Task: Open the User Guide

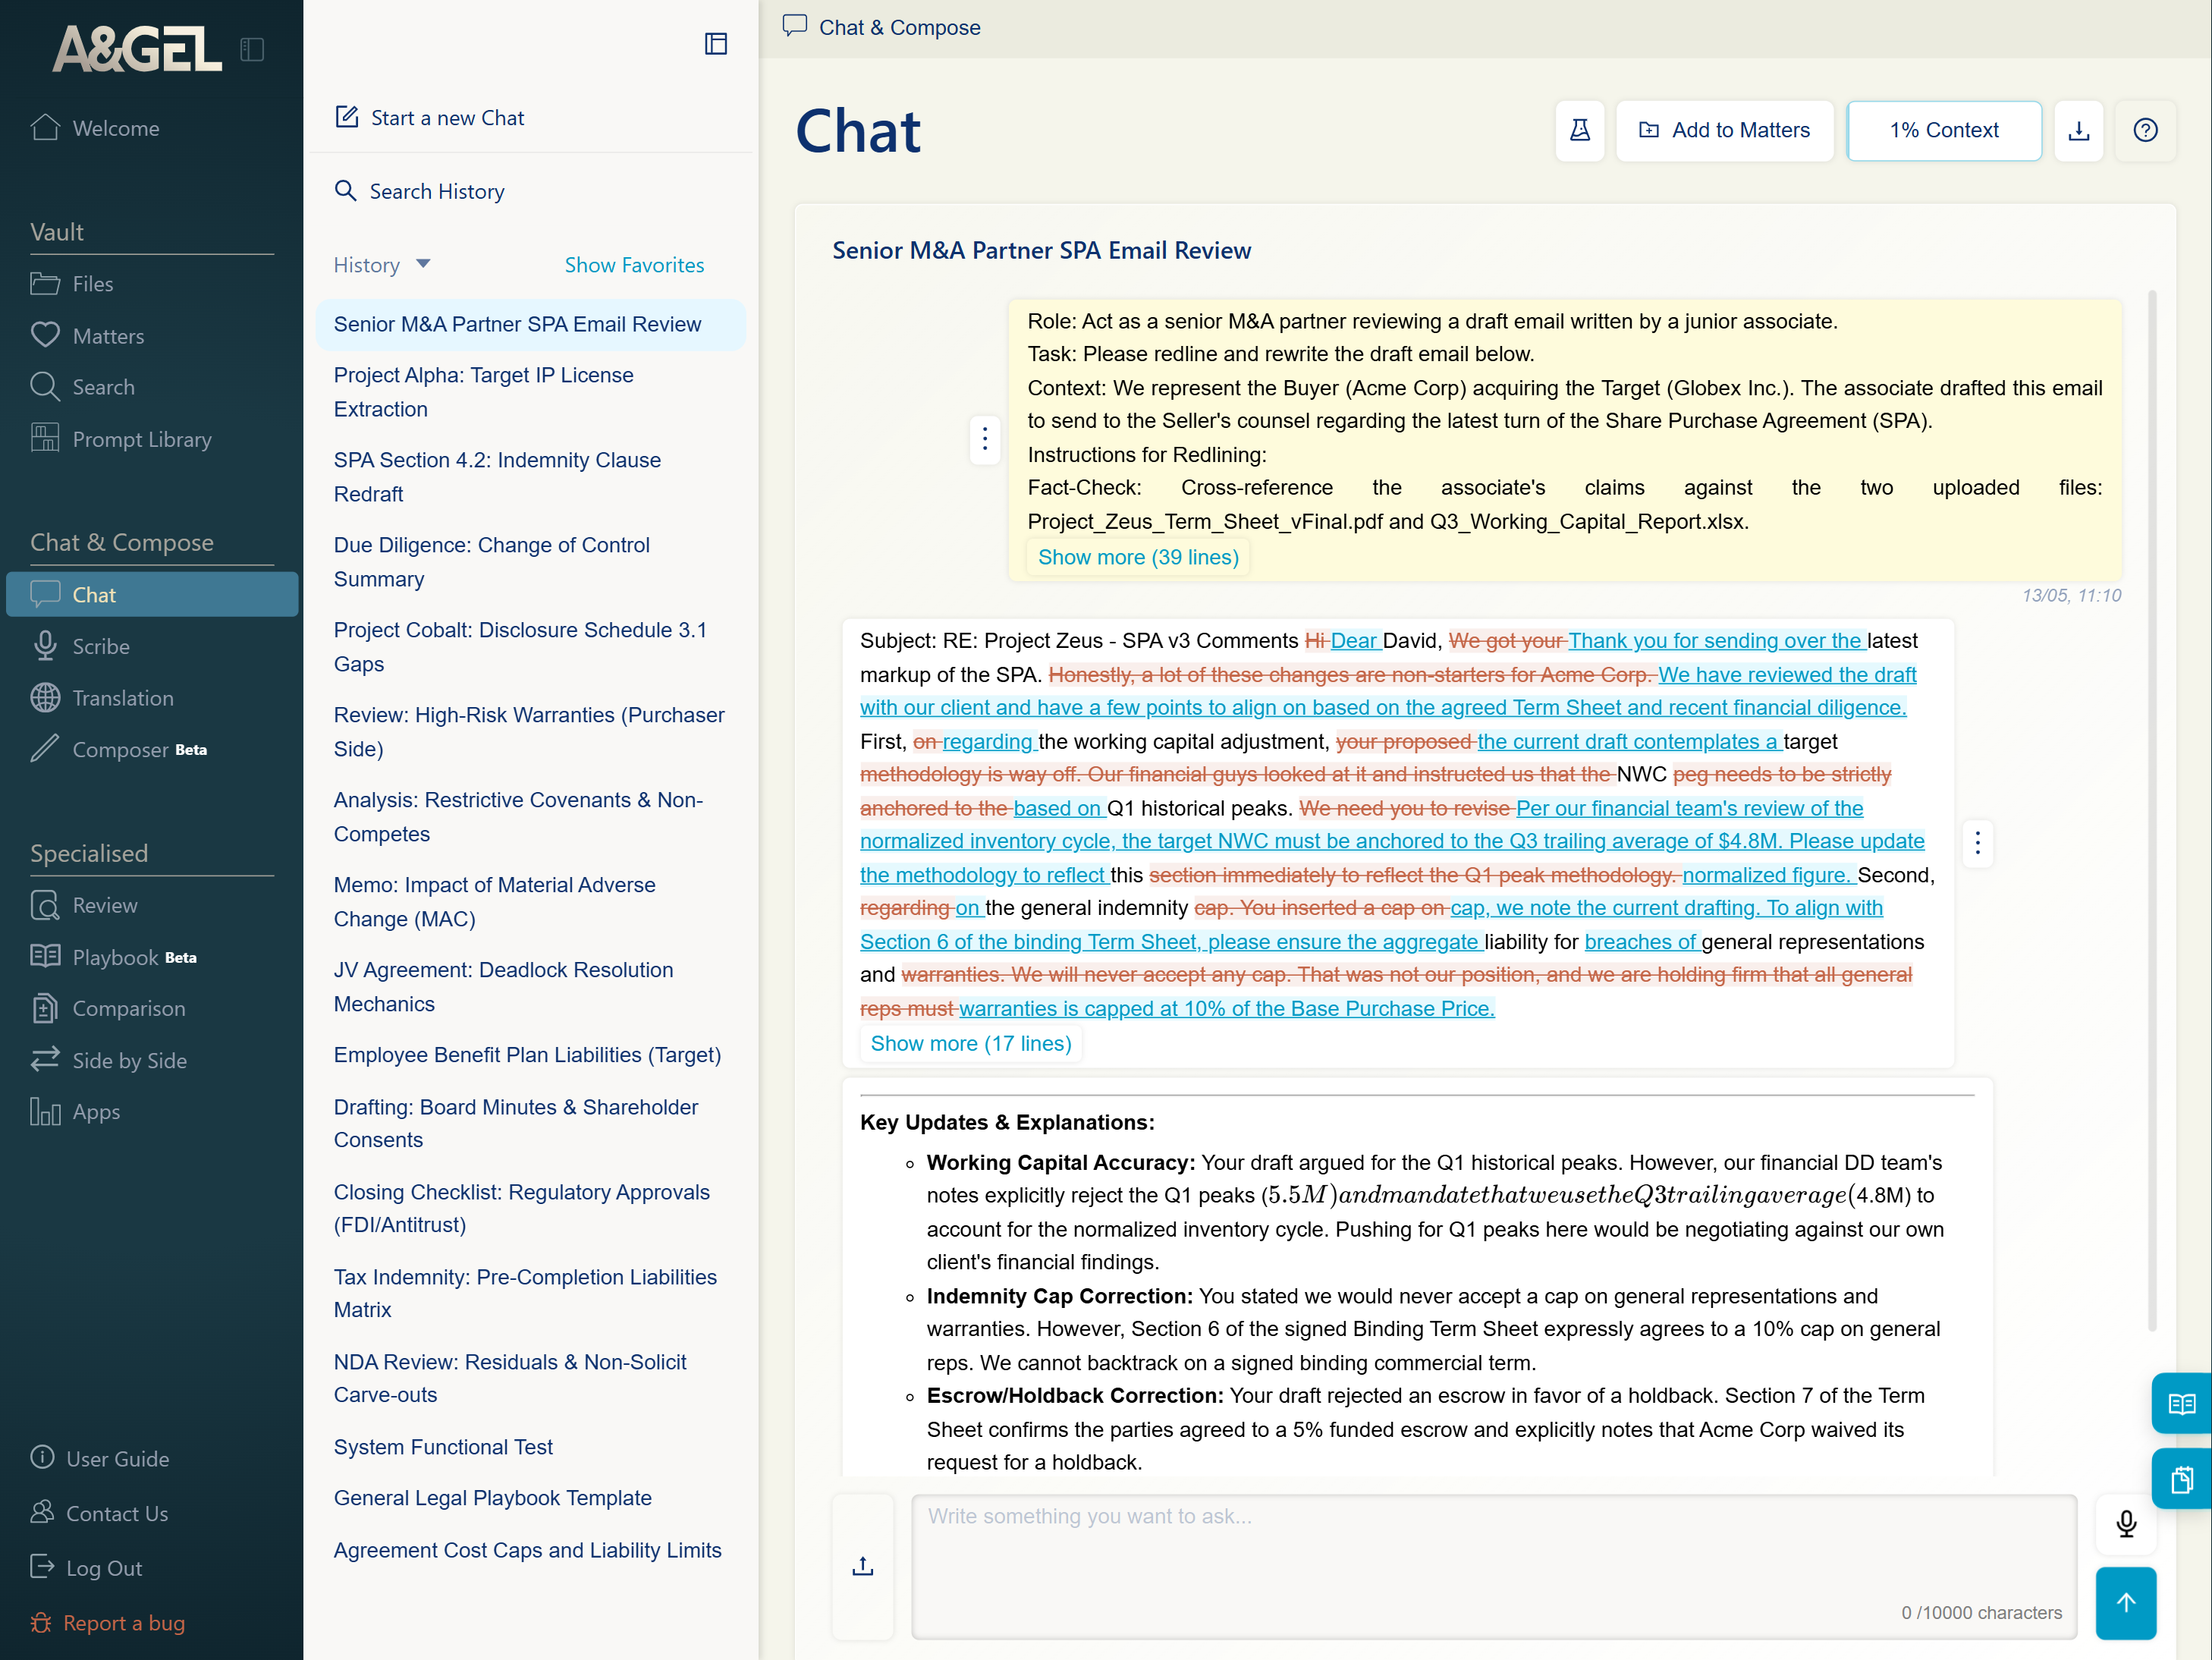Action: tap(100, 1459)
